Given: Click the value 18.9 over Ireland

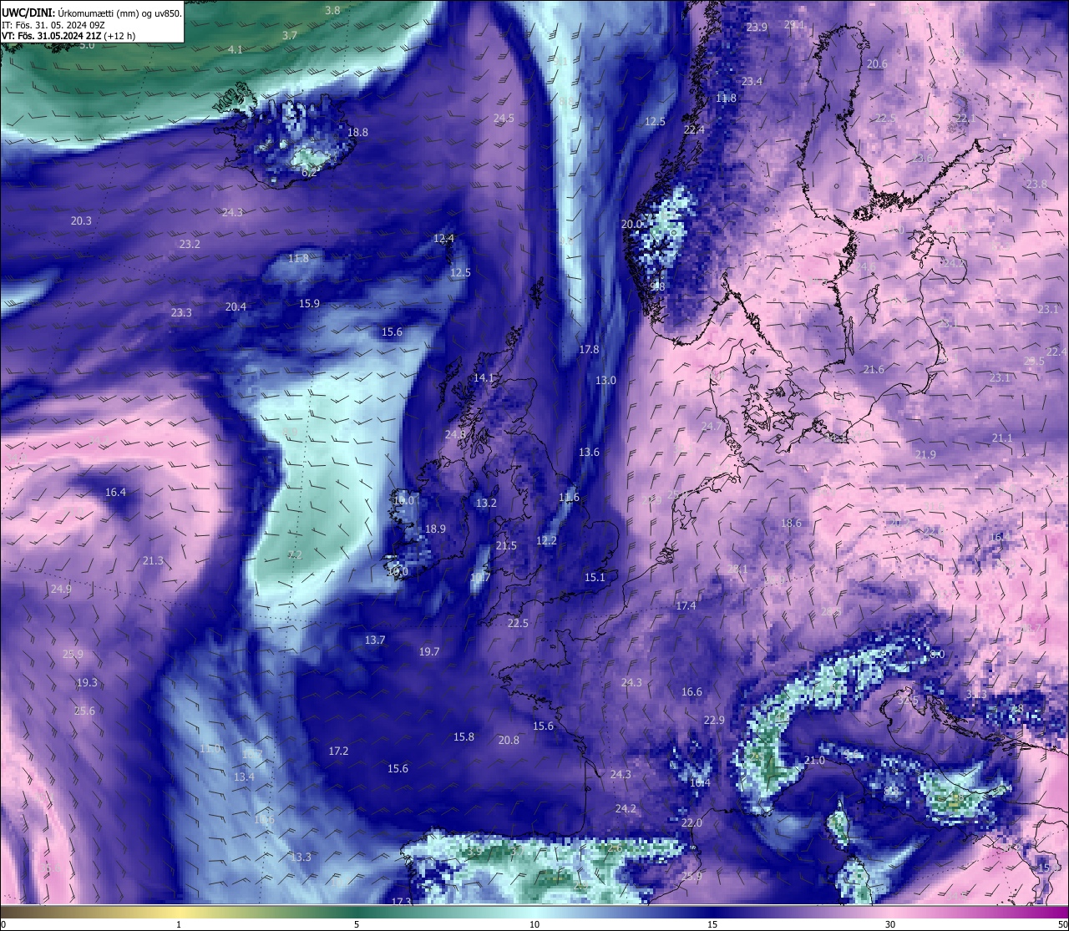Looking at the screenshot, I should 435,529.
